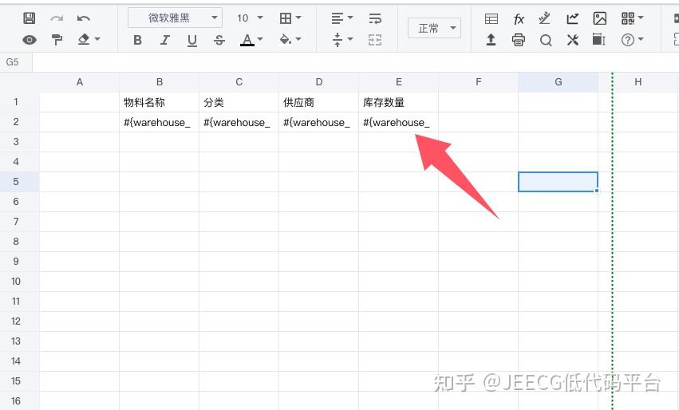Image resolution: width=679 pixels, height=410 pixels.
Task: Click the G5 cell reference box
Action: (x=16, y=62)
